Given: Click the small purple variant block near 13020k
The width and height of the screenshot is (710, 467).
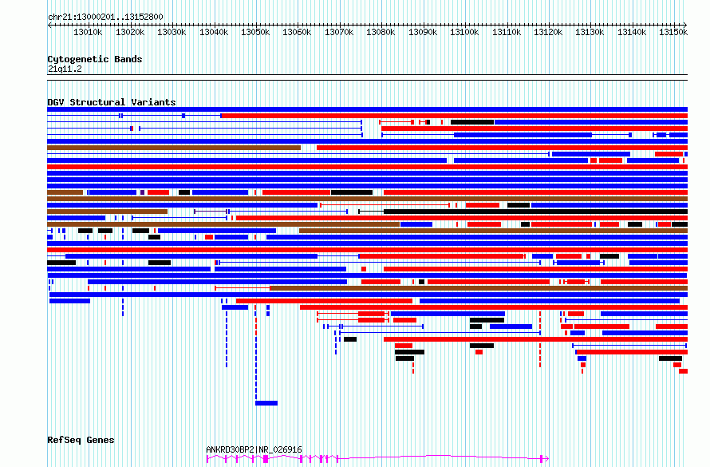Looking at the screenshot, I should [x=142, y=192].
